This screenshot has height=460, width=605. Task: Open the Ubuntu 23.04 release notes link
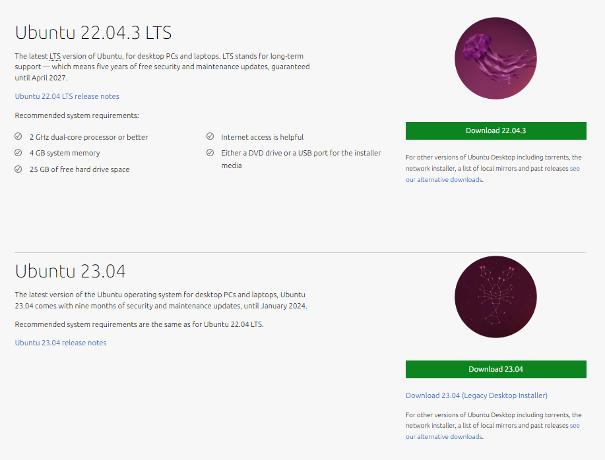click(x=61, y=343)
